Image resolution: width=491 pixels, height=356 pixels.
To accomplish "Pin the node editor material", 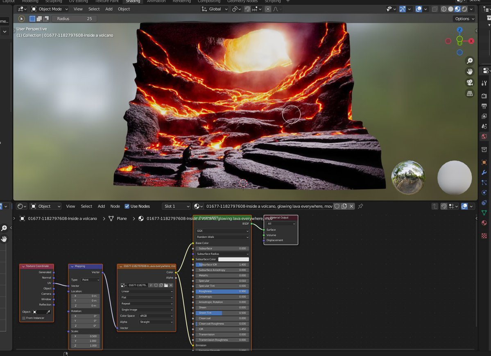I will tap(360, 206).
